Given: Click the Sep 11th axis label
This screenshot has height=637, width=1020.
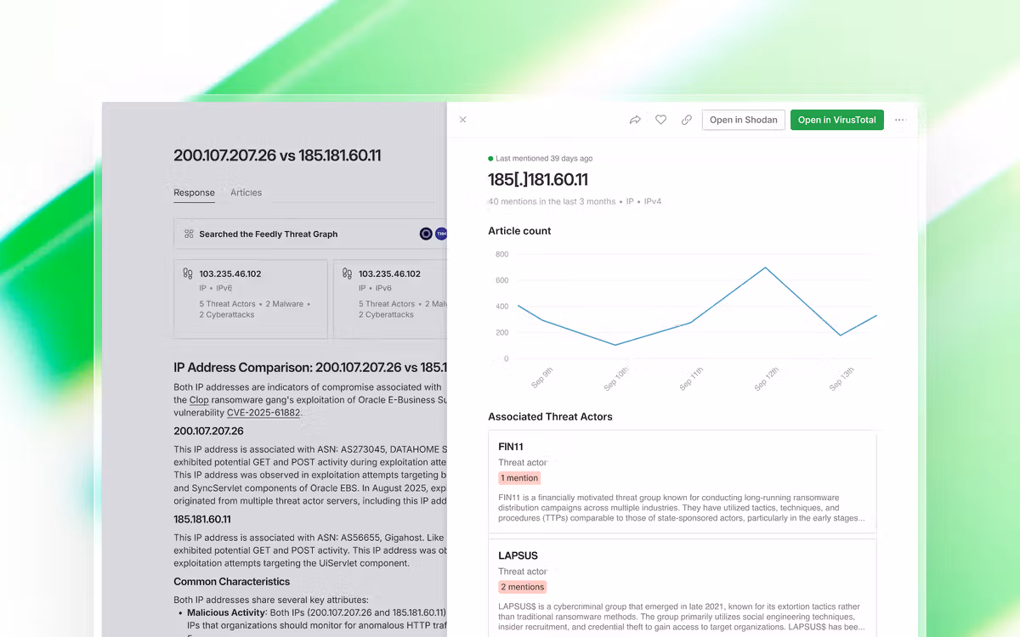Looking at the screenshot, I should pos(691,378).
